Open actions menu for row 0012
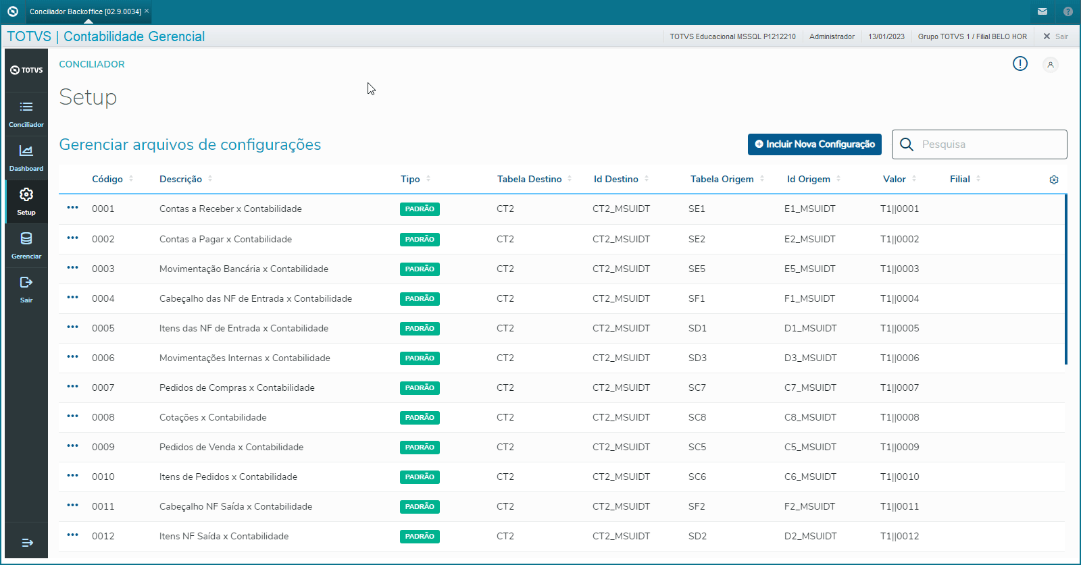 (73, 535)
